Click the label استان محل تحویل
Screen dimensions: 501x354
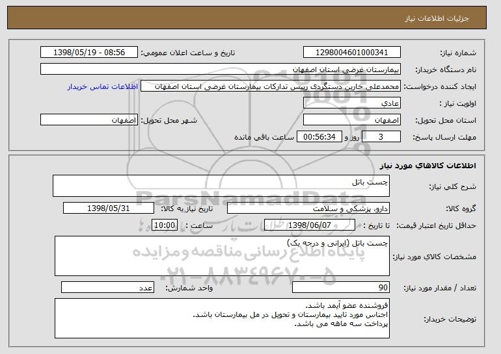point(446,120)
